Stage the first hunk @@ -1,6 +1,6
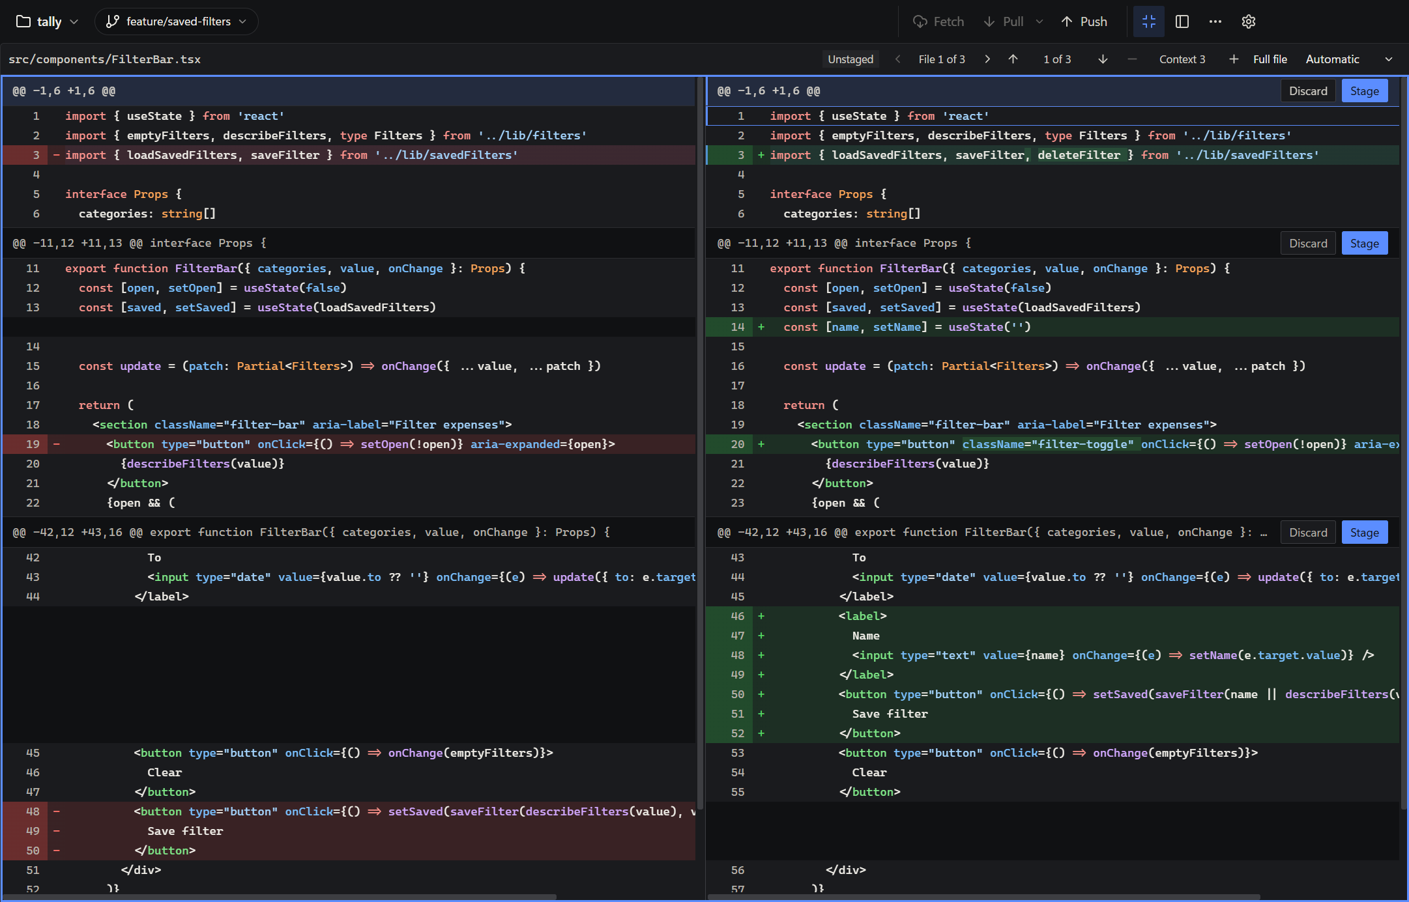This screenshot has height=902, width=1409. click(x=1365, y=91)
